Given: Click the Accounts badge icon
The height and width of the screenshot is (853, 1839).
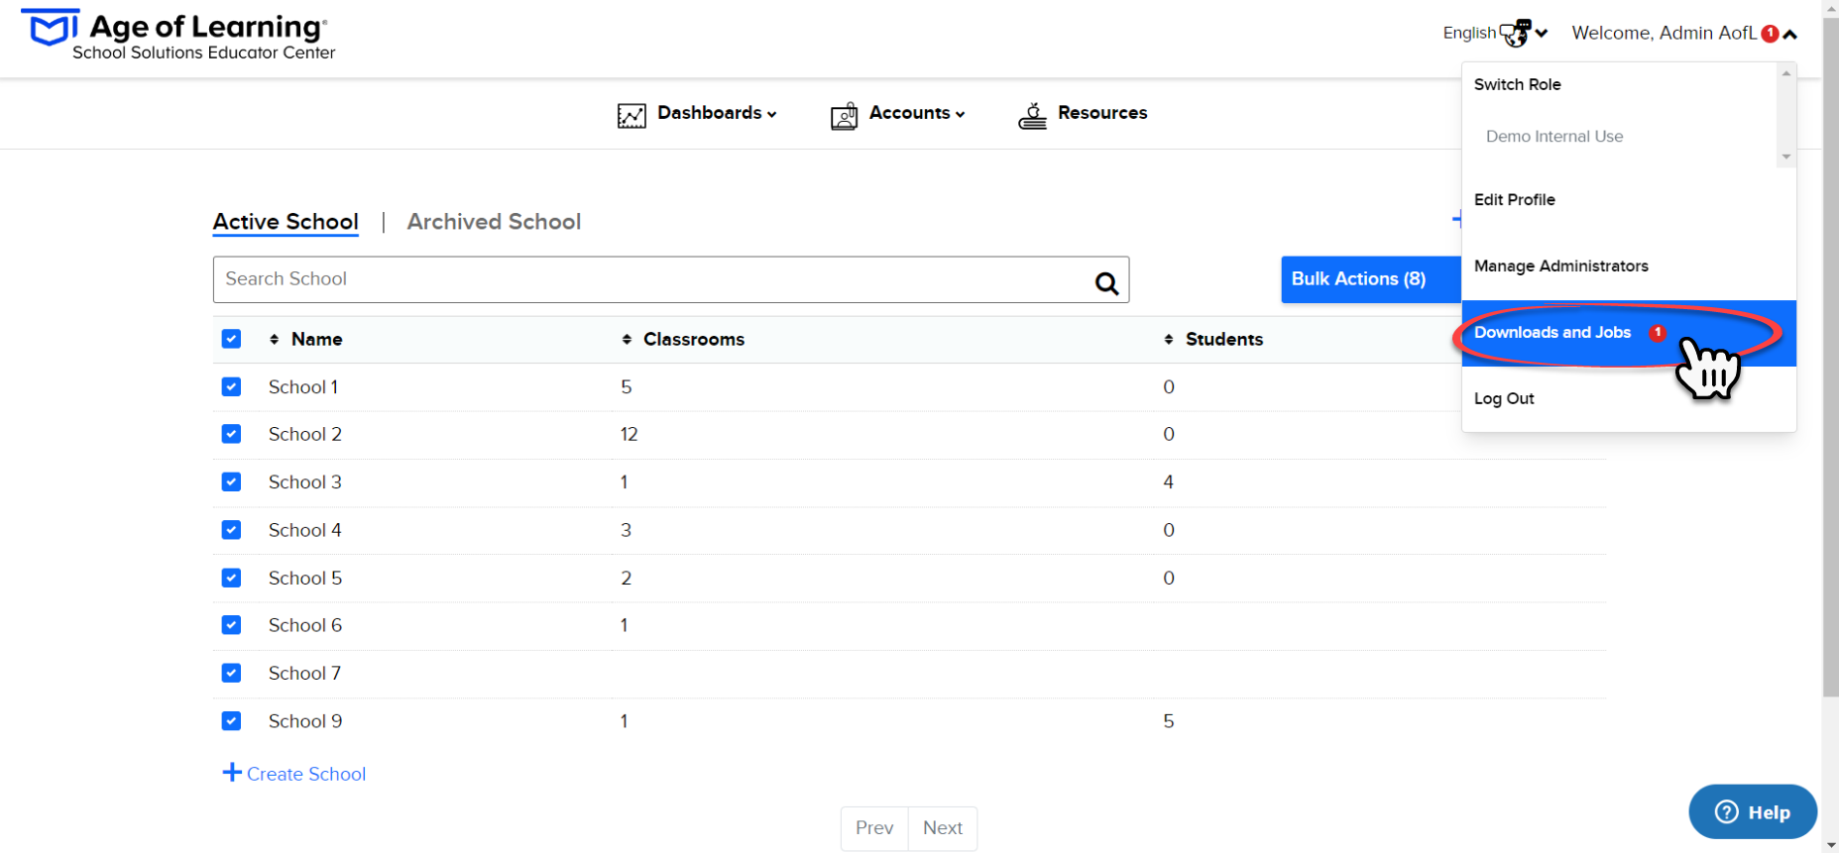Looking at the screenshot, I should pyautogui.click(x=844, y=116).
